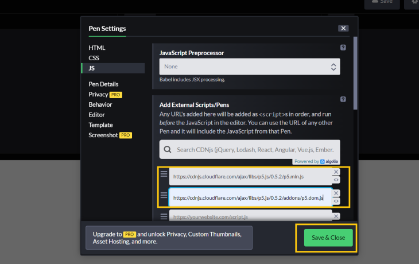The width and height of the screenshot is (419, 264).
Task: Click the Save & Close button
Action: [x=328, y=238]
